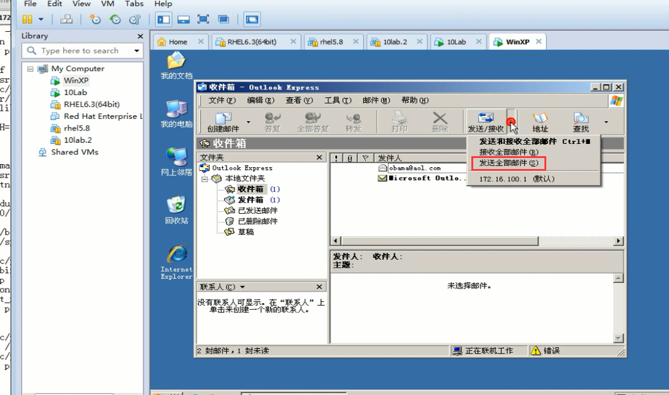Image resolution: width=669 pixels, height=395 pixels.
Task: Collapse the 本地文件夹 tree node
Action: pyautogui.click(x=205, y=179)
